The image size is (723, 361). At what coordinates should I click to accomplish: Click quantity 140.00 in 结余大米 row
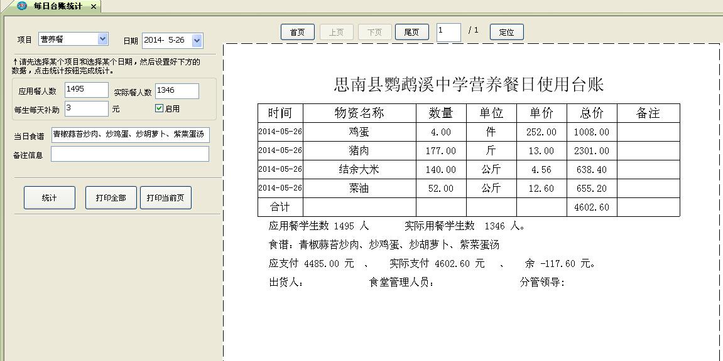coord(441,170)
